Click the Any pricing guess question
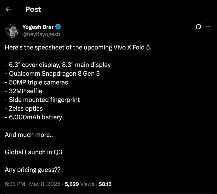Screen dimensions: 217x194 tap(33, 170)
